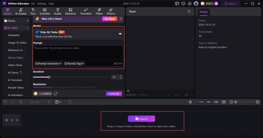Image resolution: width=263 pixels, height=138 pixels.
Task: Toggle the timeline link clips option
Action: coord(201,102)
